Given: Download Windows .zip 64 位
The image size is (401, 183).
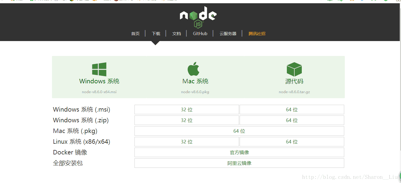Looking at the screenshot, I should [292, 120].
